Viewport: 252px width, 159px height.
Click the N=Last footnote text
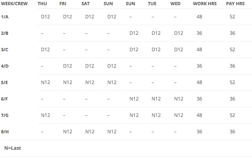pyautogui.click(x=12, y=148)
